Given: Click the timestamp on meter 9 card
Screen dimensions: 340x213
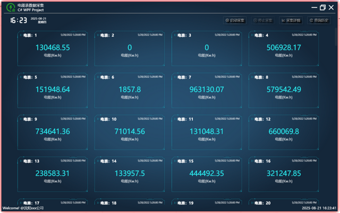Looking at the screenshot, I should [73, 119].
